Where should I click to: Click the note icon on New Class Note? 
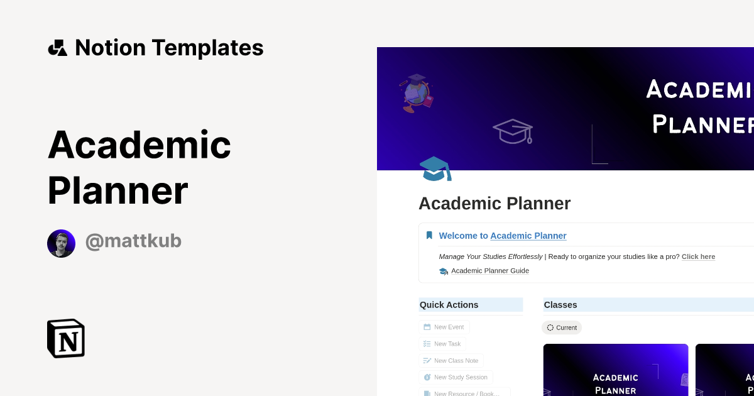tap(427, 360)
